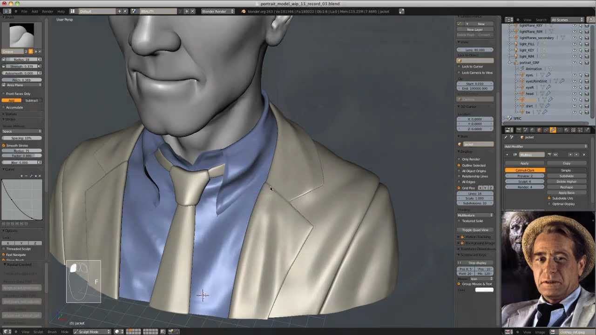596x335 pixels.
Task: Open the Render menu
Action: coord(47,11)
